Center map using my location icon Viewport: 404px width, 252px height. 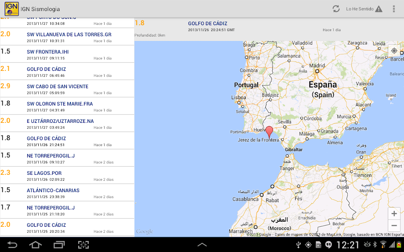(394, 51)
